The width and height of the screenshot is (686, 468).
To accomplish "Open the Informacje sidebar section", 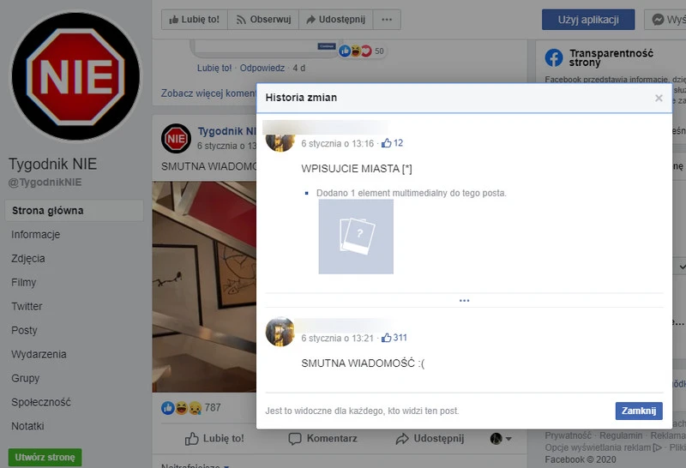I will click(35, 235).
